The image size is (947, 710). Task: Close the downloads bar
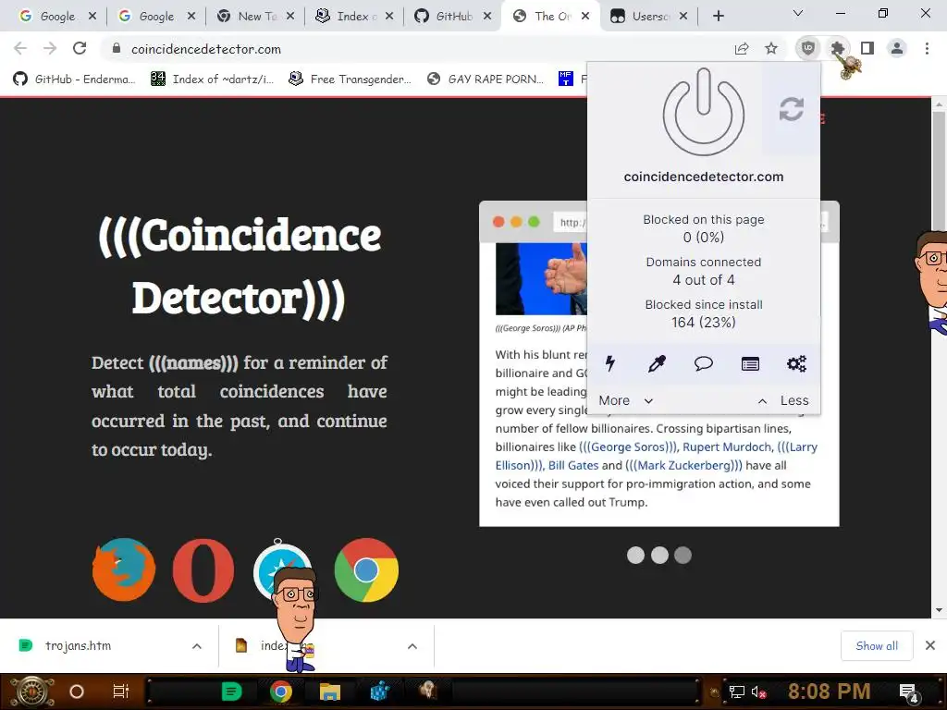(x=930, y=645)
